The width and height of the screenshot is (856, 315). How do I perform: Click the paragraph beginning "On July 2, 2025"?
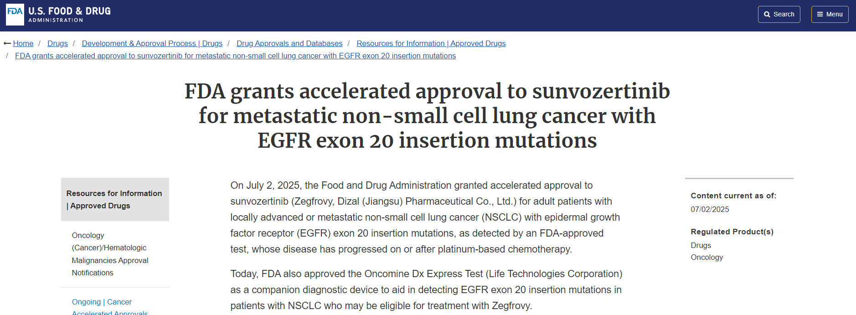425,217
